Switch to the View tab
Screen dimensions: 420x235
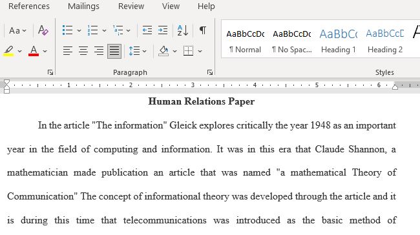click(x=171, y=6)
